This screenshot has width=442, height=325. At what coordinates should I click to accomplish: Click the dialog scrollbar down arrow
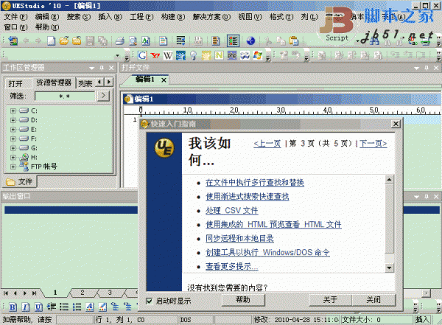tap(389, 268)
